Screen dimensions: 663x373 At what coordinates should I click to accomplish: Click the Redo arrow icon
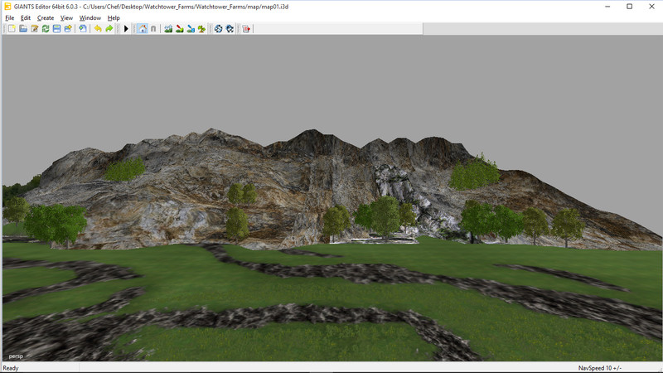tap(109, 29)
